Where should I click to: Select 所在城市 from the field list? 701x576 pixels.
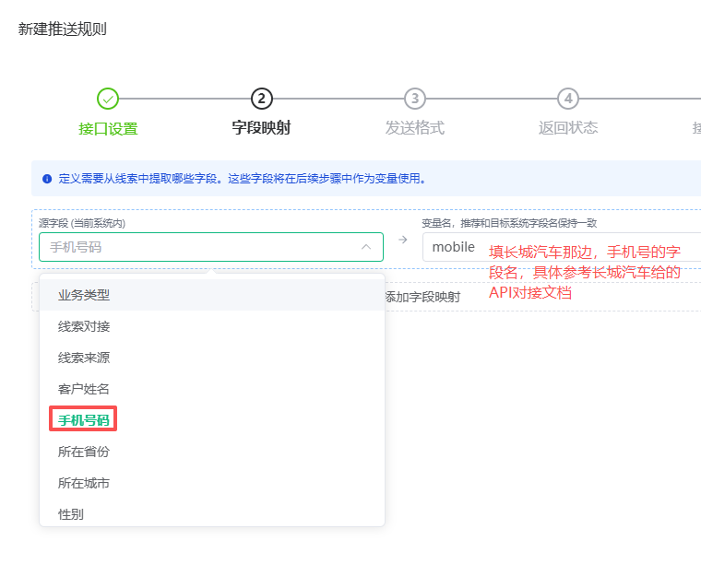pos(212,483)
